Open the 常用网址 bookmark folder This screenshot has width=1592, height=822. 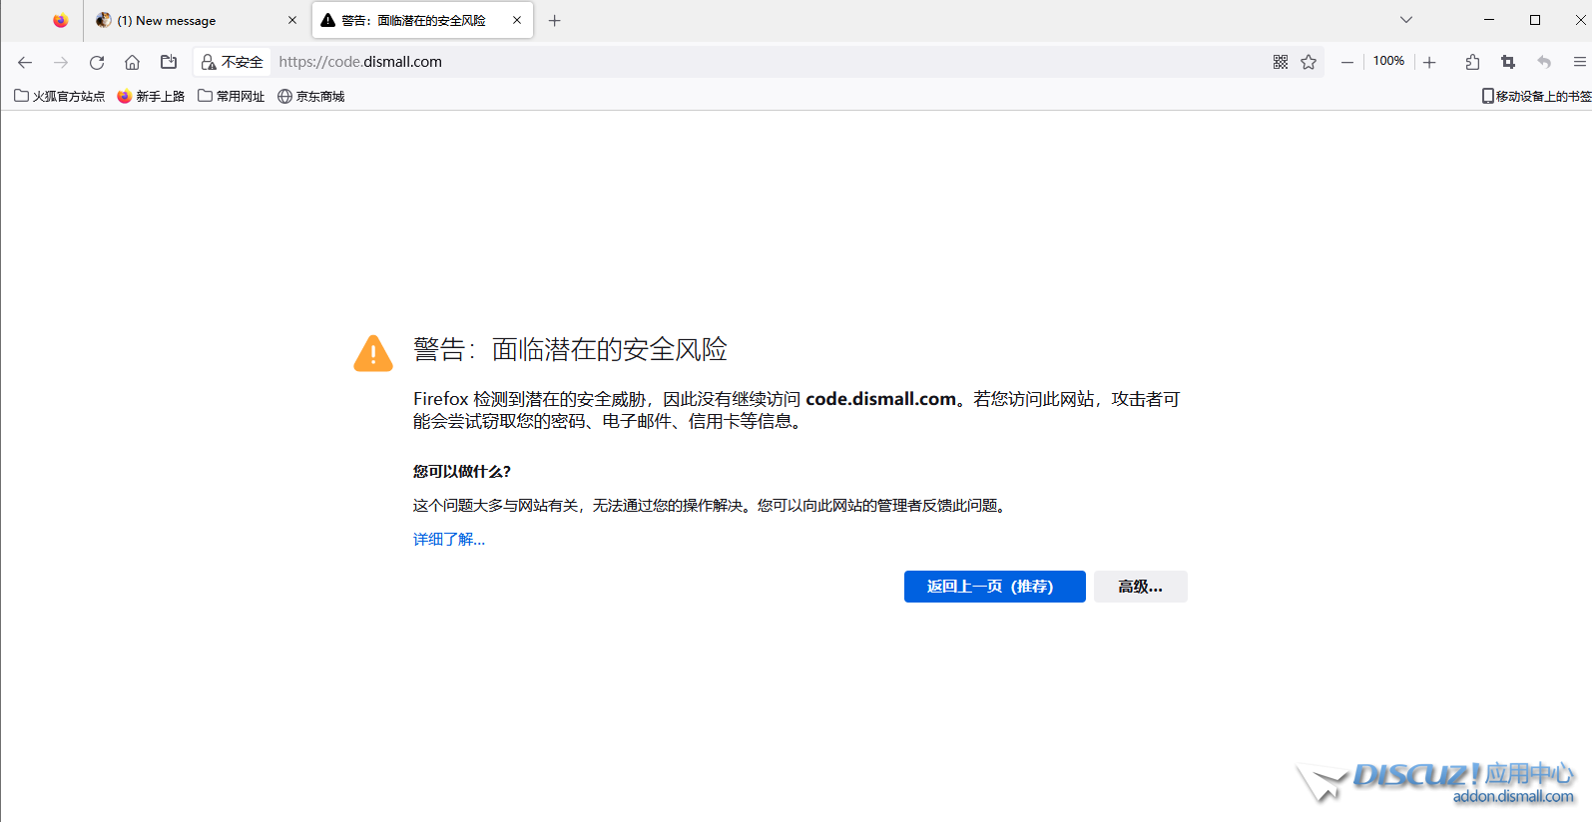[232, 96]
